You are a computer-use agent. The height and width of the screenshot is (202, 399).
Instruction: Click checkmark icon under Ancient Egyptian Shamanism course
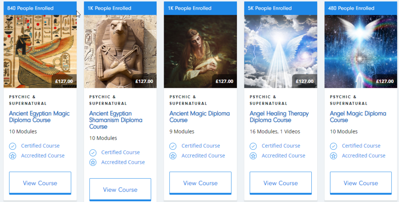click(93, 152)
